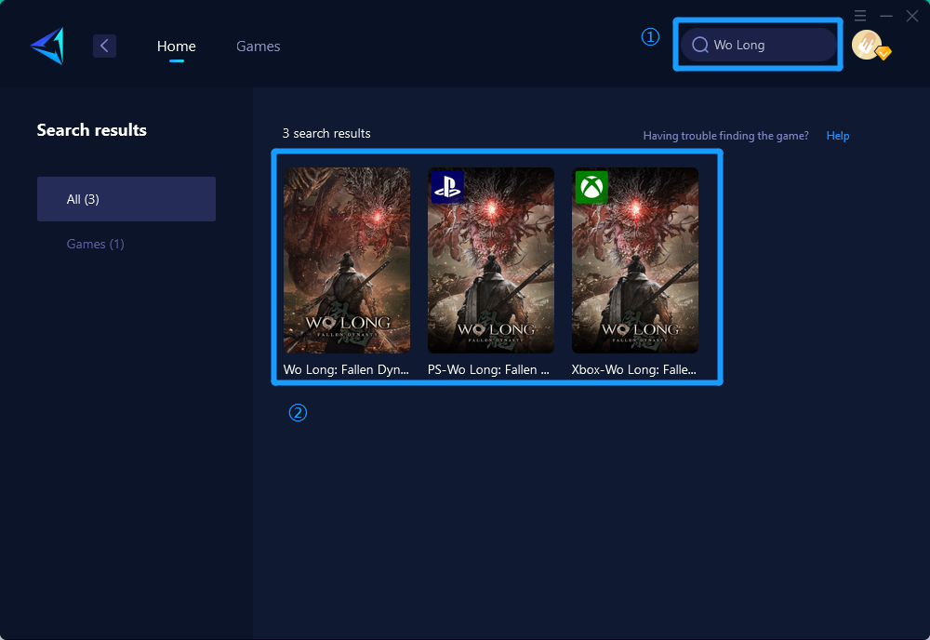Click the "PS-Wo Long: Fallen ..." title text
This screenshot has height=640, width=930.
489,369
